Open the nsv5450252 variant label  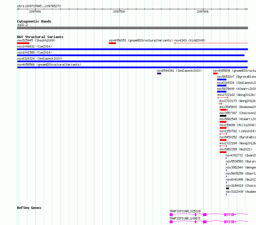(238, 137)
